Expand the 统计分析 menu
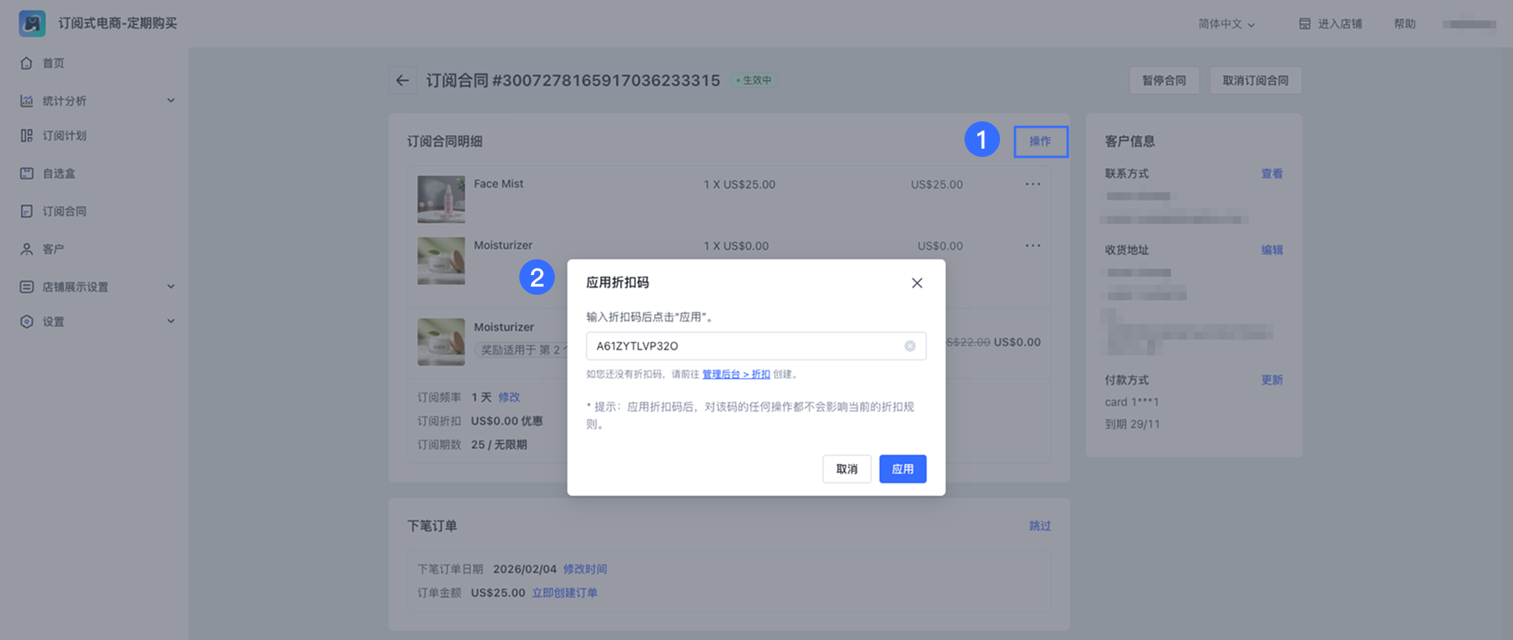This screenshot has width=1513, height=640. pyautogui.click(x=171, y=101)
